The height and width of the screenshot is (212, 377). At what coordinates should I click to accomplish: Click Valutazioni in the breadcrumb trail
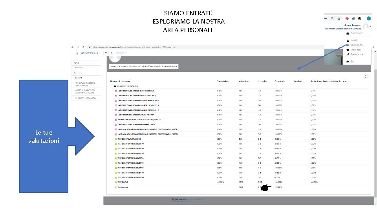pyautogui.click(x=133, y=66)
